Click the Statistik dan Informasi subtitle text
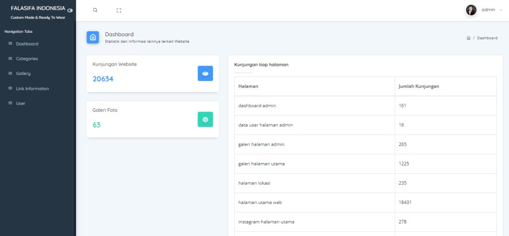 click(147, 41)
